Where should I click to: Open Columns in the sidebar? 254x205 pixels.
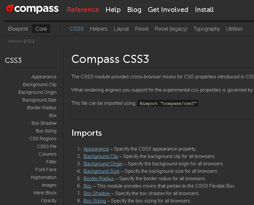[x=48, y=154]
